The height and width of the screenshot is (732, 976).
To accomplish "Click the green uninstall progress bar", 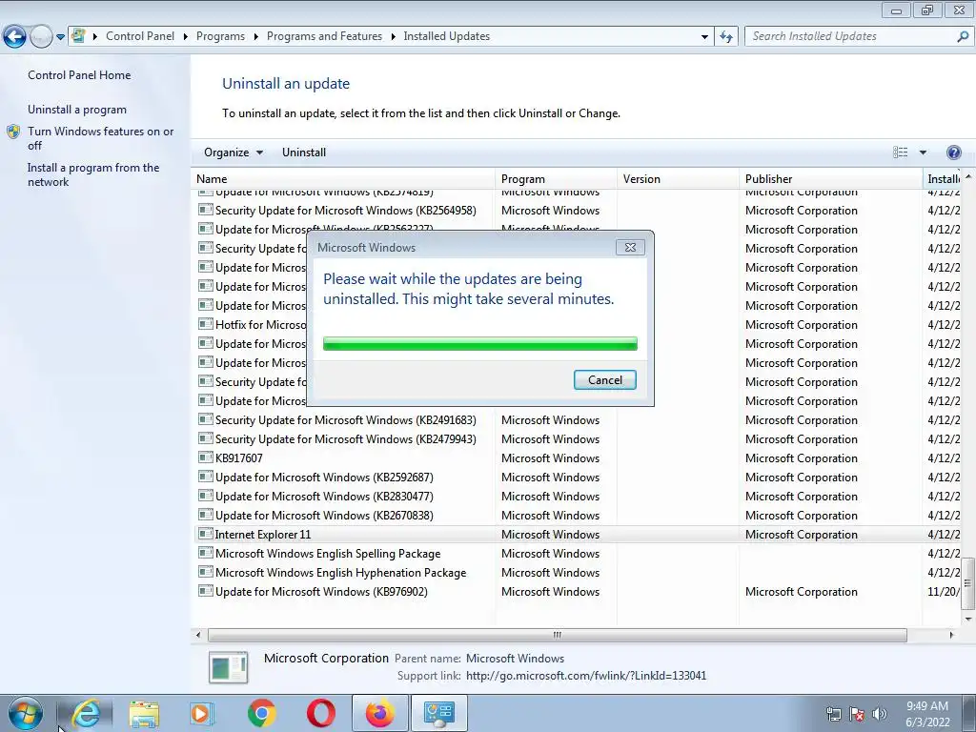I will (x=480, y=343).
